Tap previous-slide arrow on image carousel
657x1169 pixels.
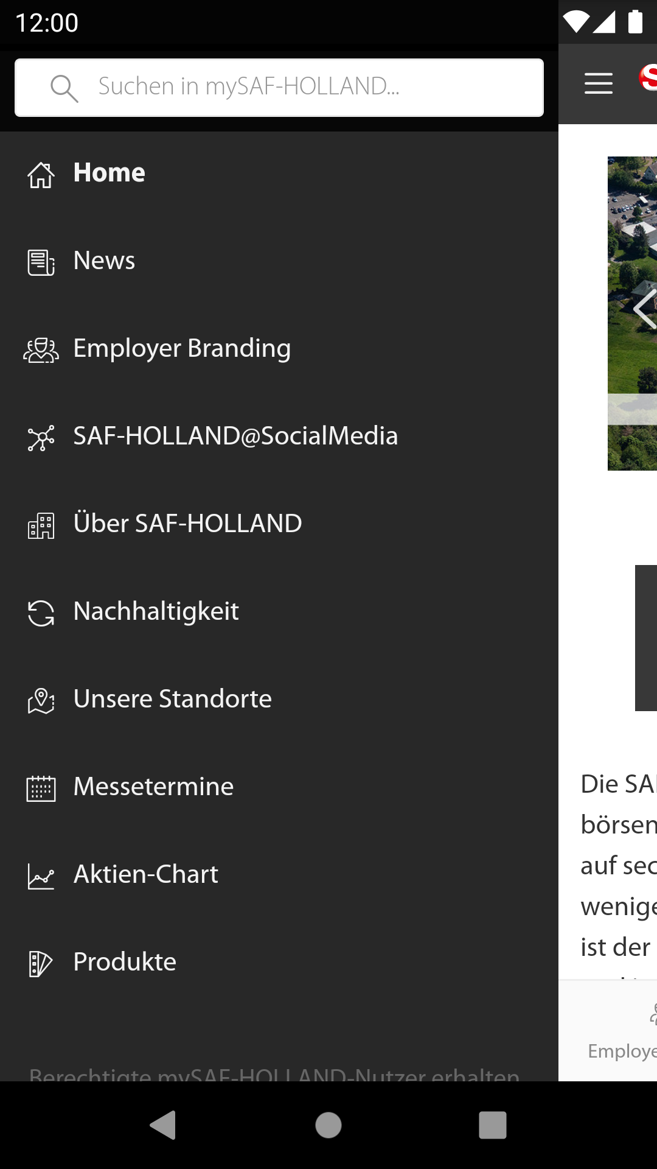pos(645,309)
